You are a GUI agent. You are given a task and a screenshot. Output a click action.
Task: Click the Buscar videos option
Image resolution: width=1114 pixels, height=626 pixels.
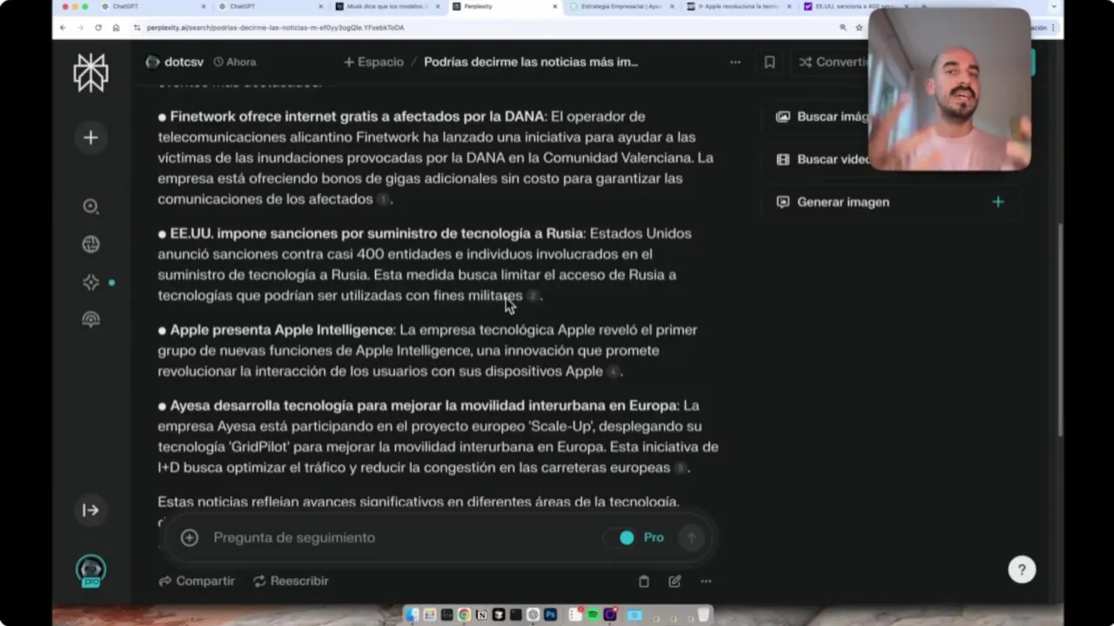822,159
